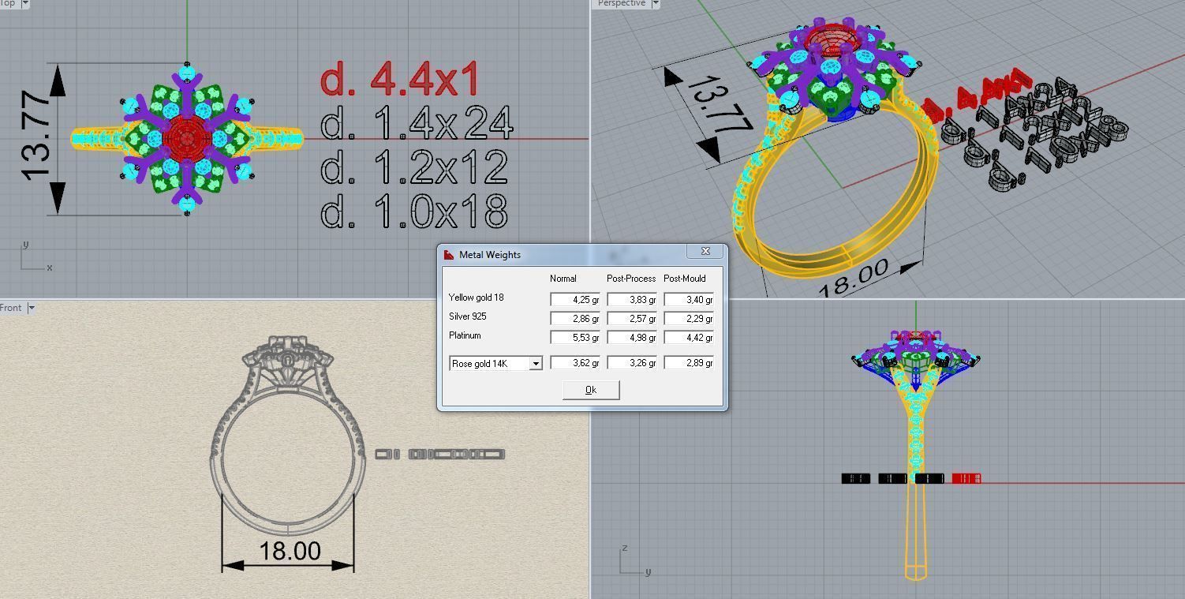Select the 18.00 dimension in Front view

pos(290,550)
